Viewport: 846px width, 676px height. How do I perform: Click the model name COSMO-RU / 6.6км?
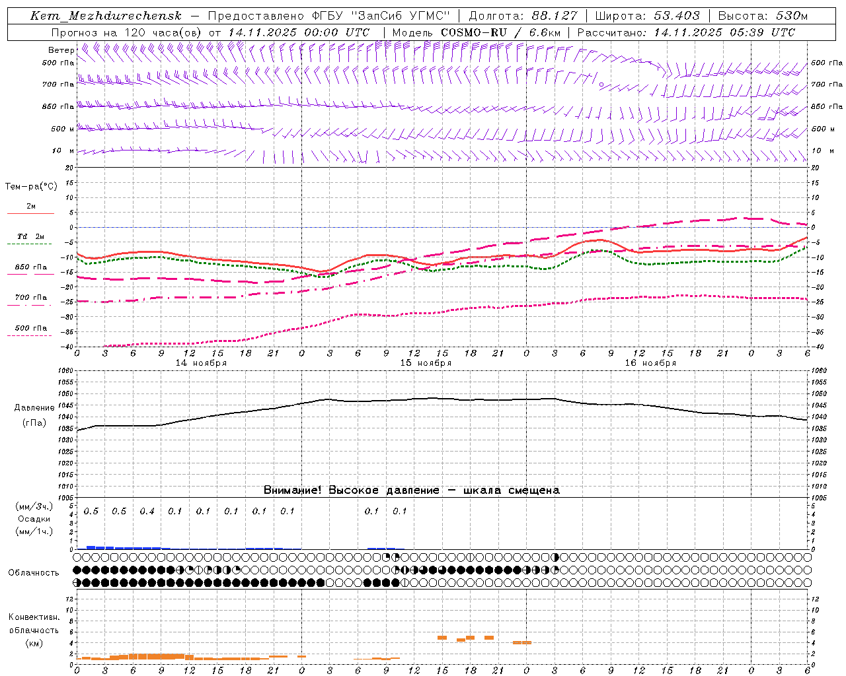[501, 32]
